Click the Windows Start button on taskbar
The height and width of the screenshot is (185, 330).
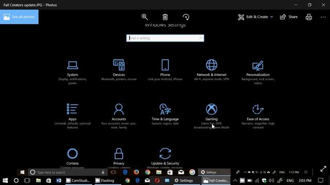[x=5, y=180]
